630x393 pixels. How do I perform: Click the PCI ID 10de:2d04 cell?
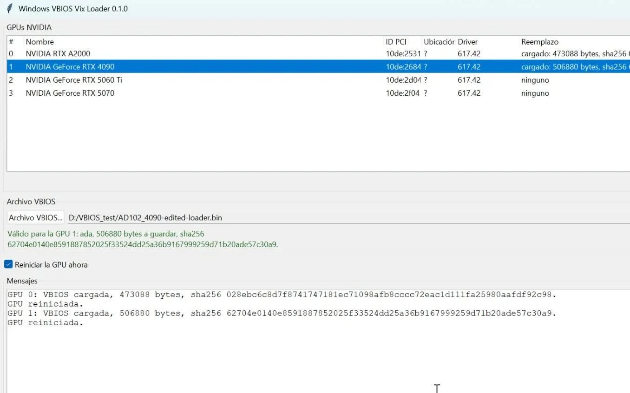pyautogui.click(x=403, y=80)
